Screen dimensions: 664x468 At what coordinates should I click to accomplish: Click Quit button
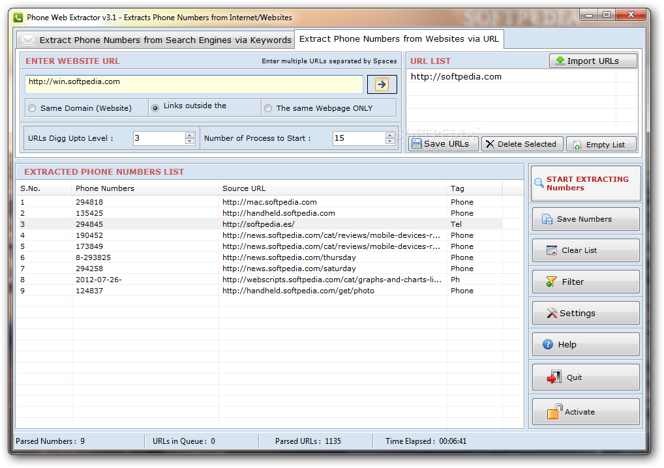click(x=586, y=377)
